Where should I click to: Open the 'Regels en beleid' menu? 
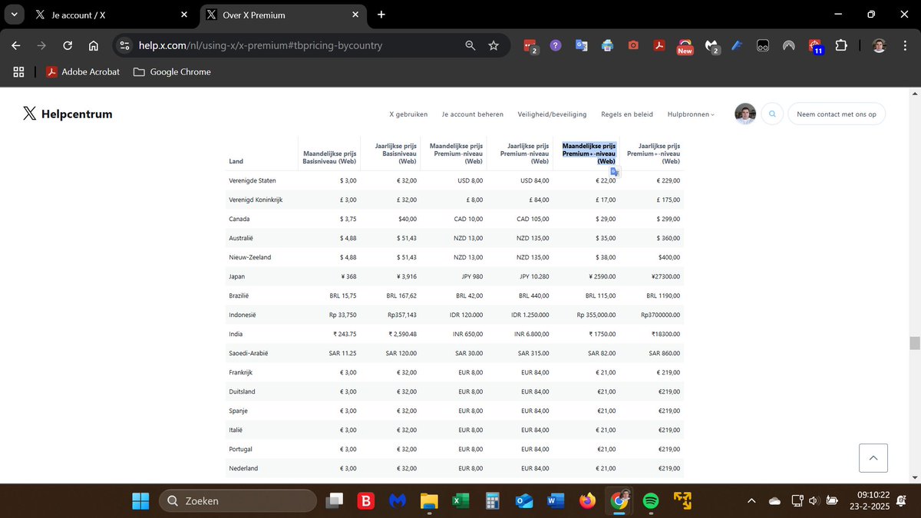tap(627, 114)
